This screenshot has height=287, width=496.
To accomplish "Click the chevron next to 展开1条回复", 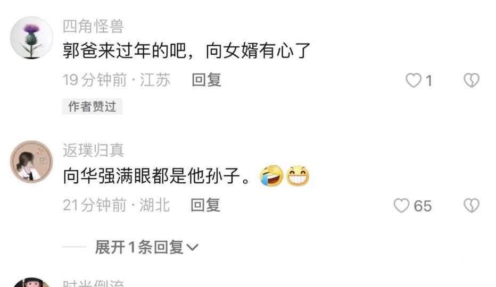I will [192, 248].
